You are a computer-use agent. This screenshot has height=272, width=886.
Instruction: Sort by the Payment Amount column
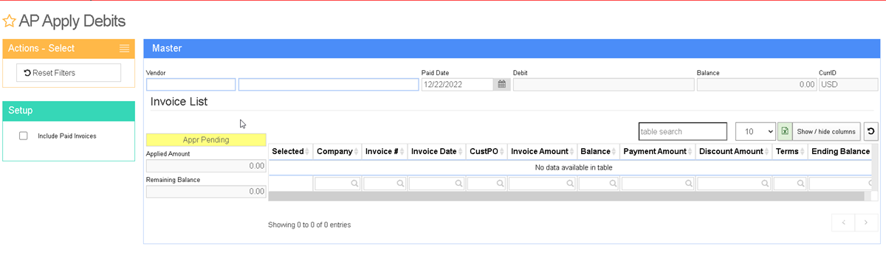point(658,151)
